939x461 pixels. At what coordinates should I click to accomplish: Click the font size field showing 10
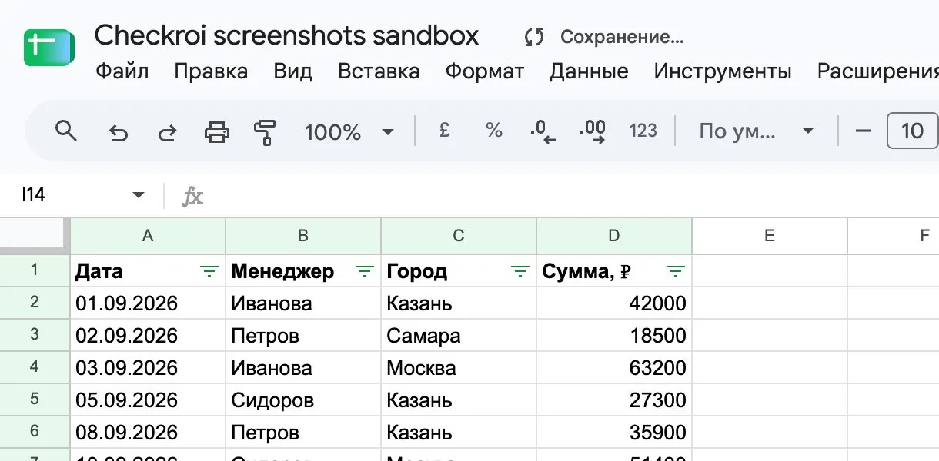913,131
